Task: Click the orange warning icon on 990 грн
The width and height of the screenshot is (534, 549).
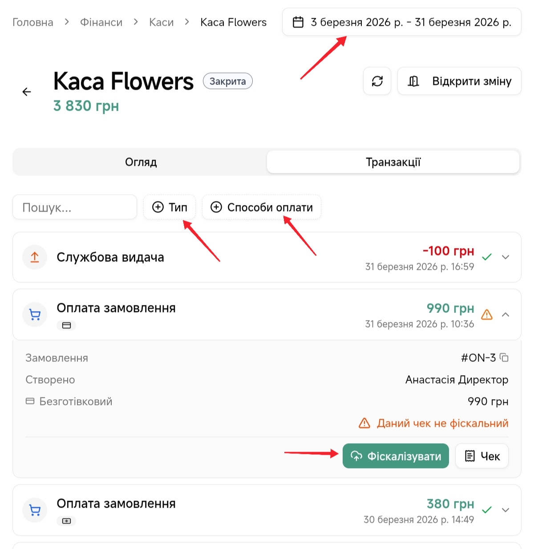Action: click(x=487, y=315)
